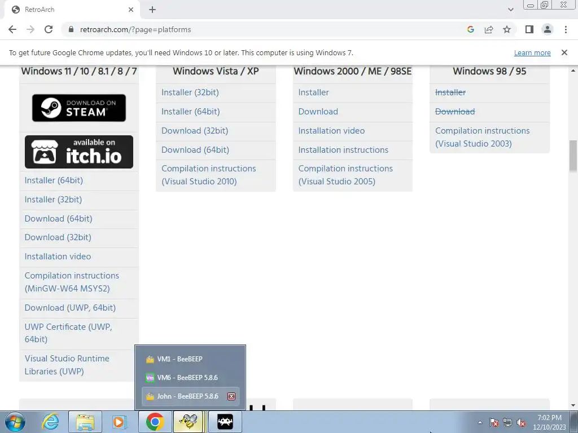Click Installer (64bit) under Windows 11
Viewport: 578px width, 433px height.
tap(54, 180)
